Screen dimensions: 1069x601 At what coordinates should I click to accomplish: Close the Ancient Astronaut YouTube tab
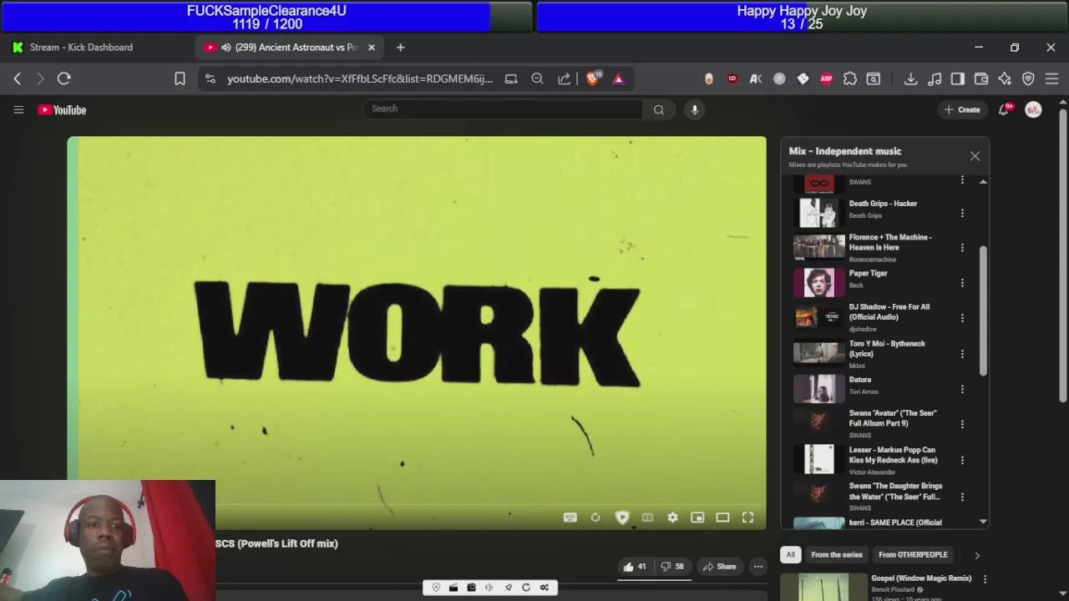coord(372,48)
